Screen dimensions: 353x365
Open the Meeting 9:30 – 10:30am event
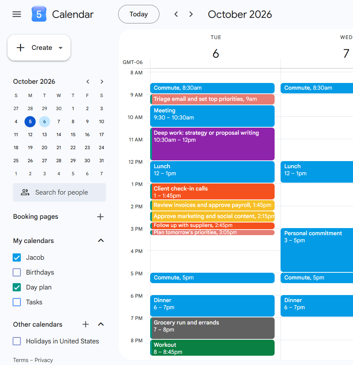(x=212, y=116)
